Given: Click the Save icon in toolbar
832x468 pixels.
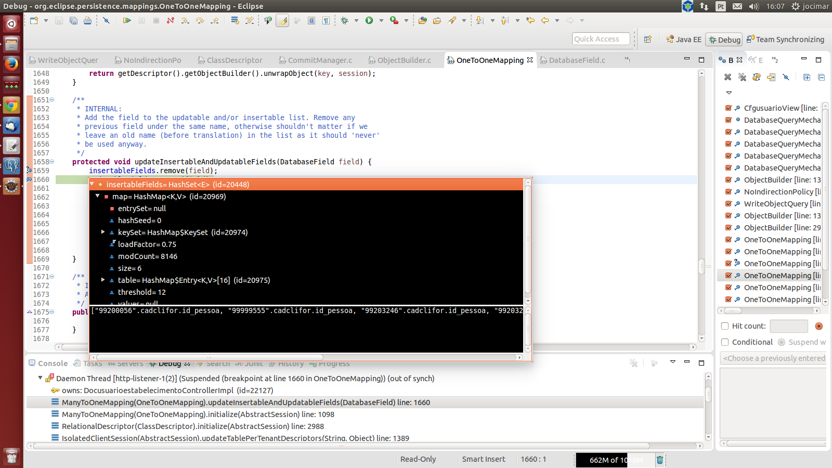Looking at the screenshot, I should click(x=59, y=21).
